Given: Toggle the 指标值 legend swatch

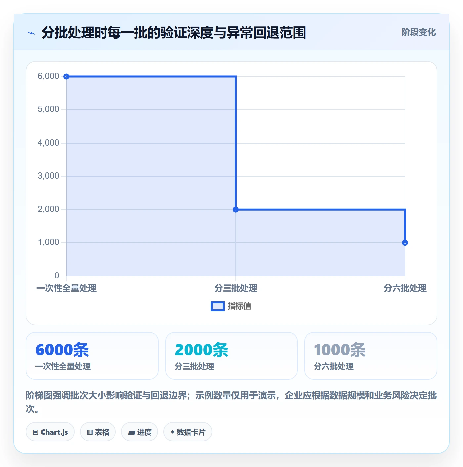Looking at the screenshot, I should [218, 306].
